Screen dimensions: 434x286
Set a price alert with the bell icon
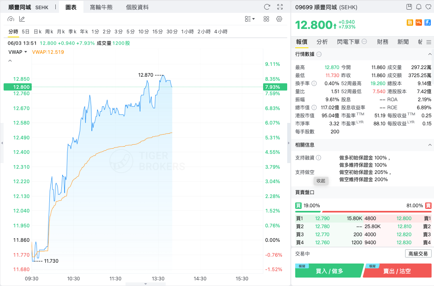click(419, 7)
